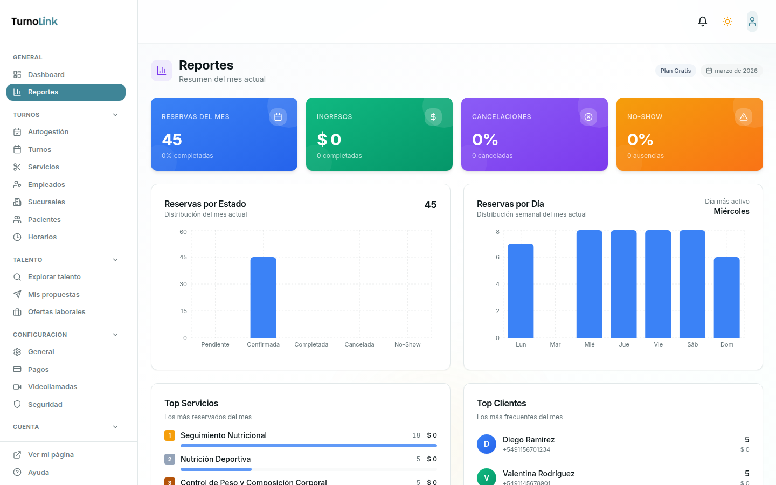Open the user profile avatar menu
Viewport: 776px width, 485px height.
752,22
